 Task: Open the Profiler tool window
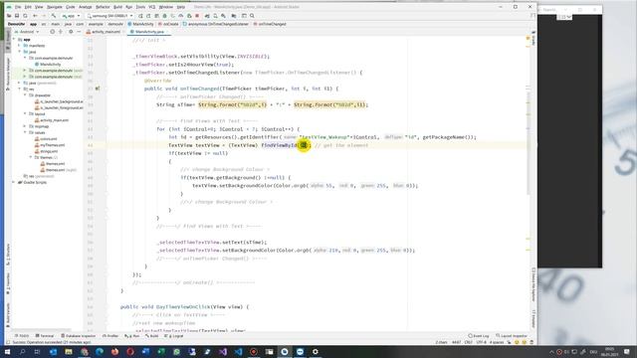(110, 336)
